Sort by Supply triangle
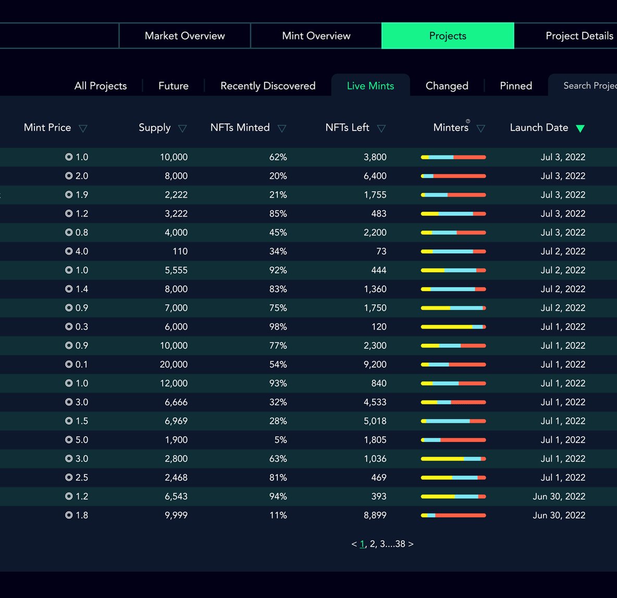 click(182, 129)
